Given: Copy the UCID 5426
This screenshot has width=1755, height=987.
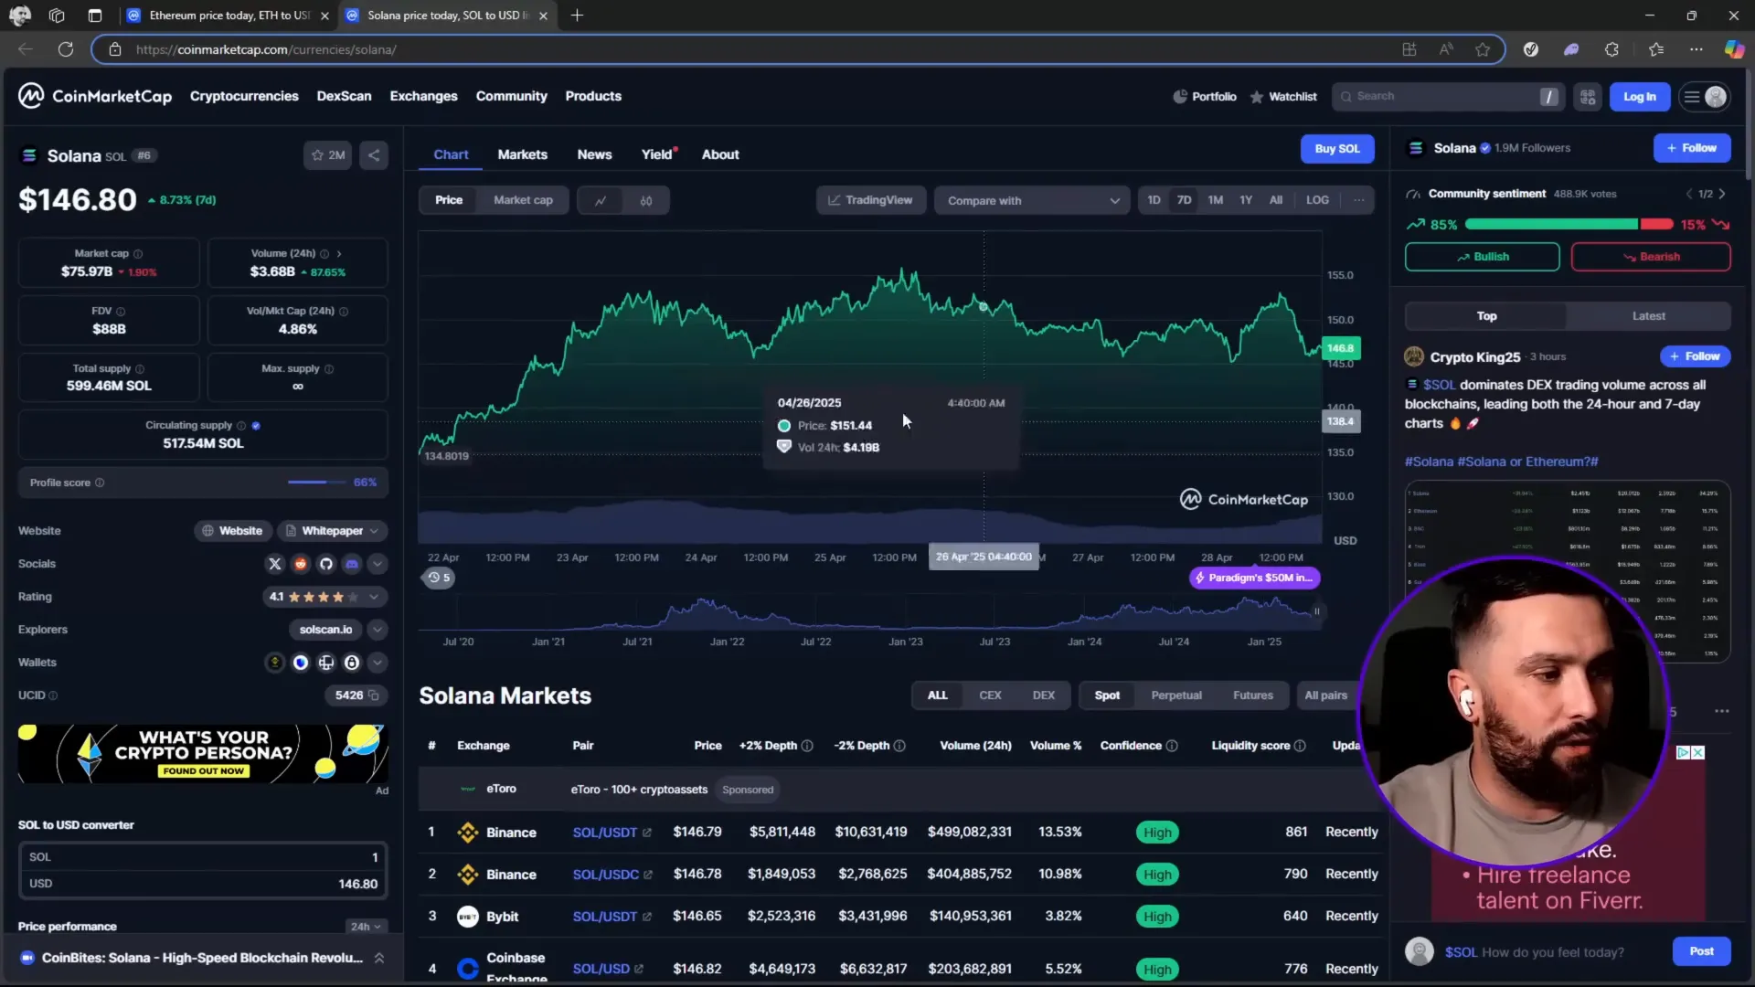Looking at the screenshot, I should [373, 695].
